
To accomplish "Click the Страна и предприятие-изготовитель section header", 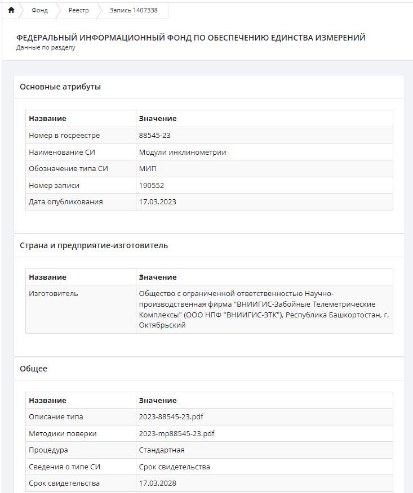I will click(94, 245).
